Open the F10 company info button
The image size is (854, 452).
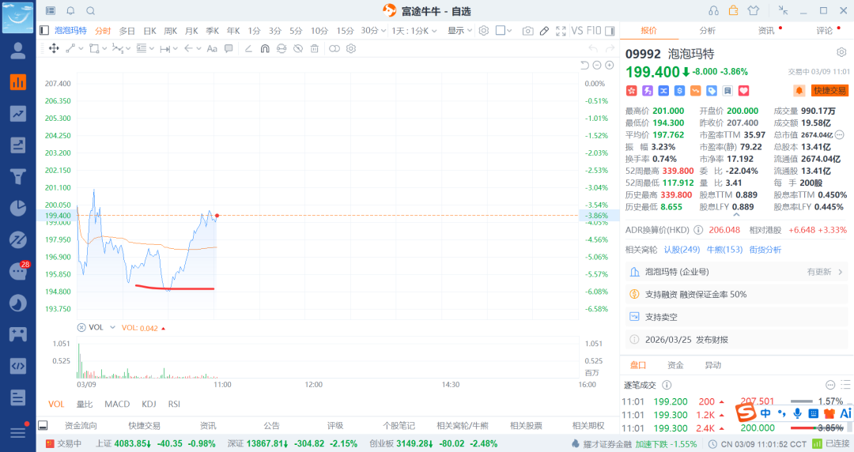[594, 31]
